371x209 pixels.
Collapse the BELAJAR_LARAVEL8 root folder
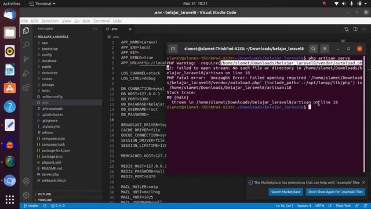click(x=53, y=37)
